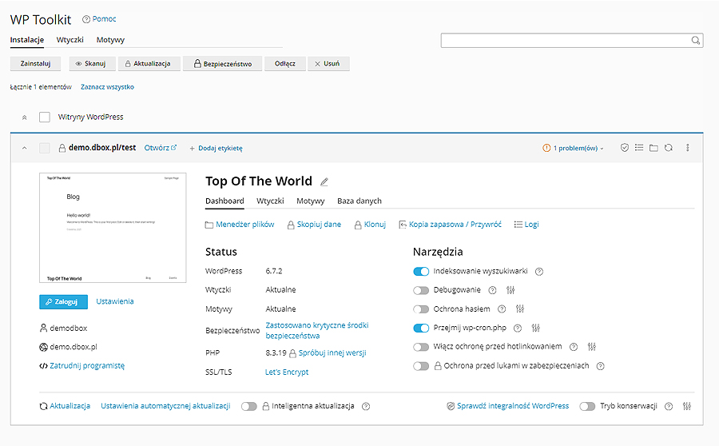719x446 pixels.
Task: Click the Let's Encrypt link
Action: [x=287, y=372]
